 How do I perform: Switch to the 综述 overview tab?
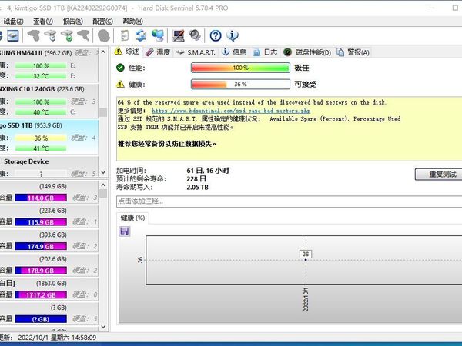(127, 52)
